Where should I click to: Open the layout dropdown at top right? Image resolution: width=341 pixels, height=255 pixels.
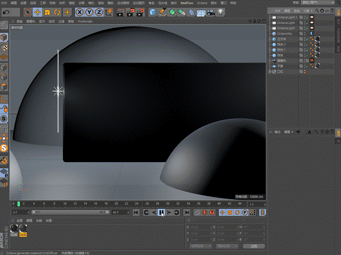pyautogui.click(x=319, y=3)
